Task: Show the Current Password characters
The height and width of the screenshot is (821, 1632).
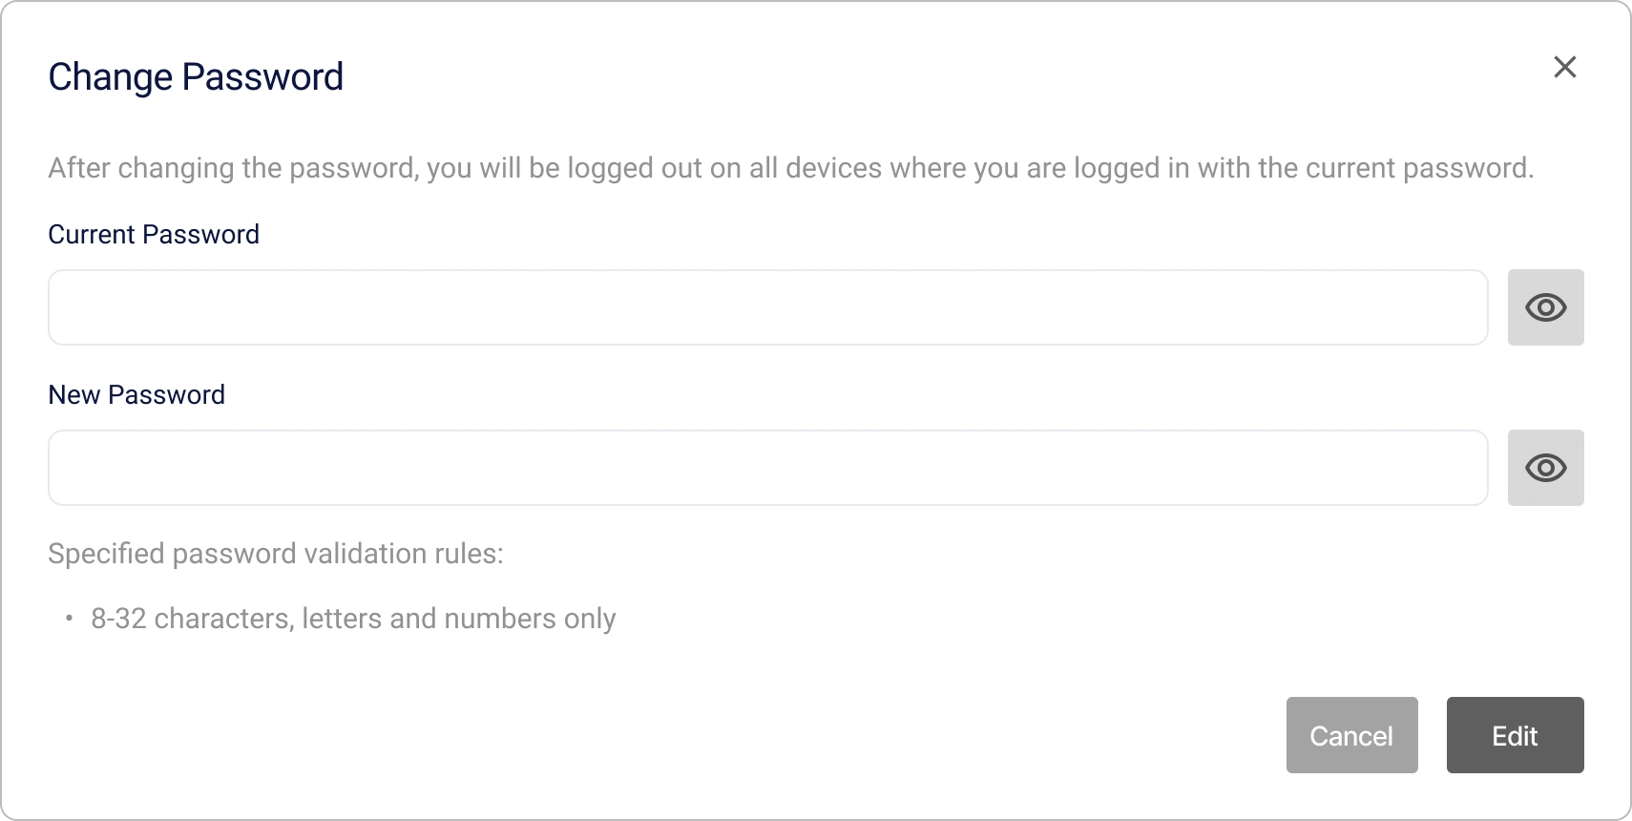Action: click(1545, 307)
